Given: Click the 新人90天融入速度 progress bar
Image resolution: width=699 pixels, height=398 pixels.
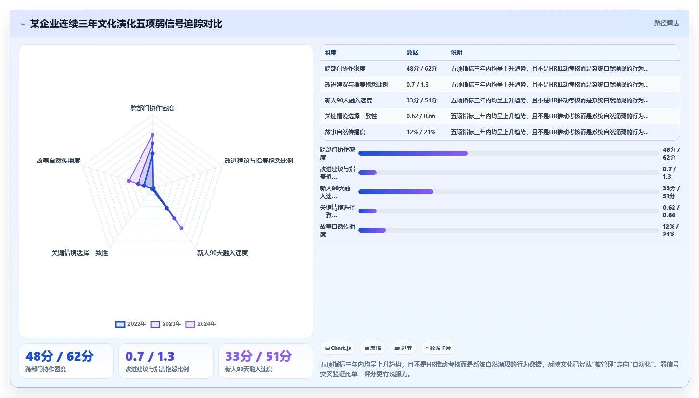Looking at the screenshot, I should (x=508, y=192).
